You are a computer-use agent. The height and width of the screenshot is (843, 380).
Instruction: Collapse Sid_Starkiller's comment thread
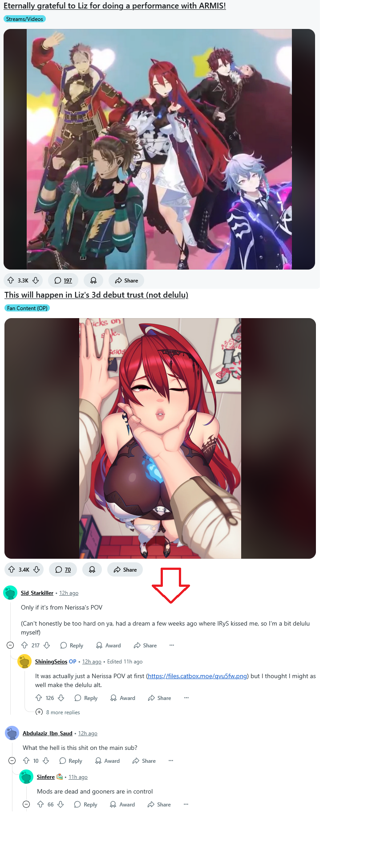10,645
